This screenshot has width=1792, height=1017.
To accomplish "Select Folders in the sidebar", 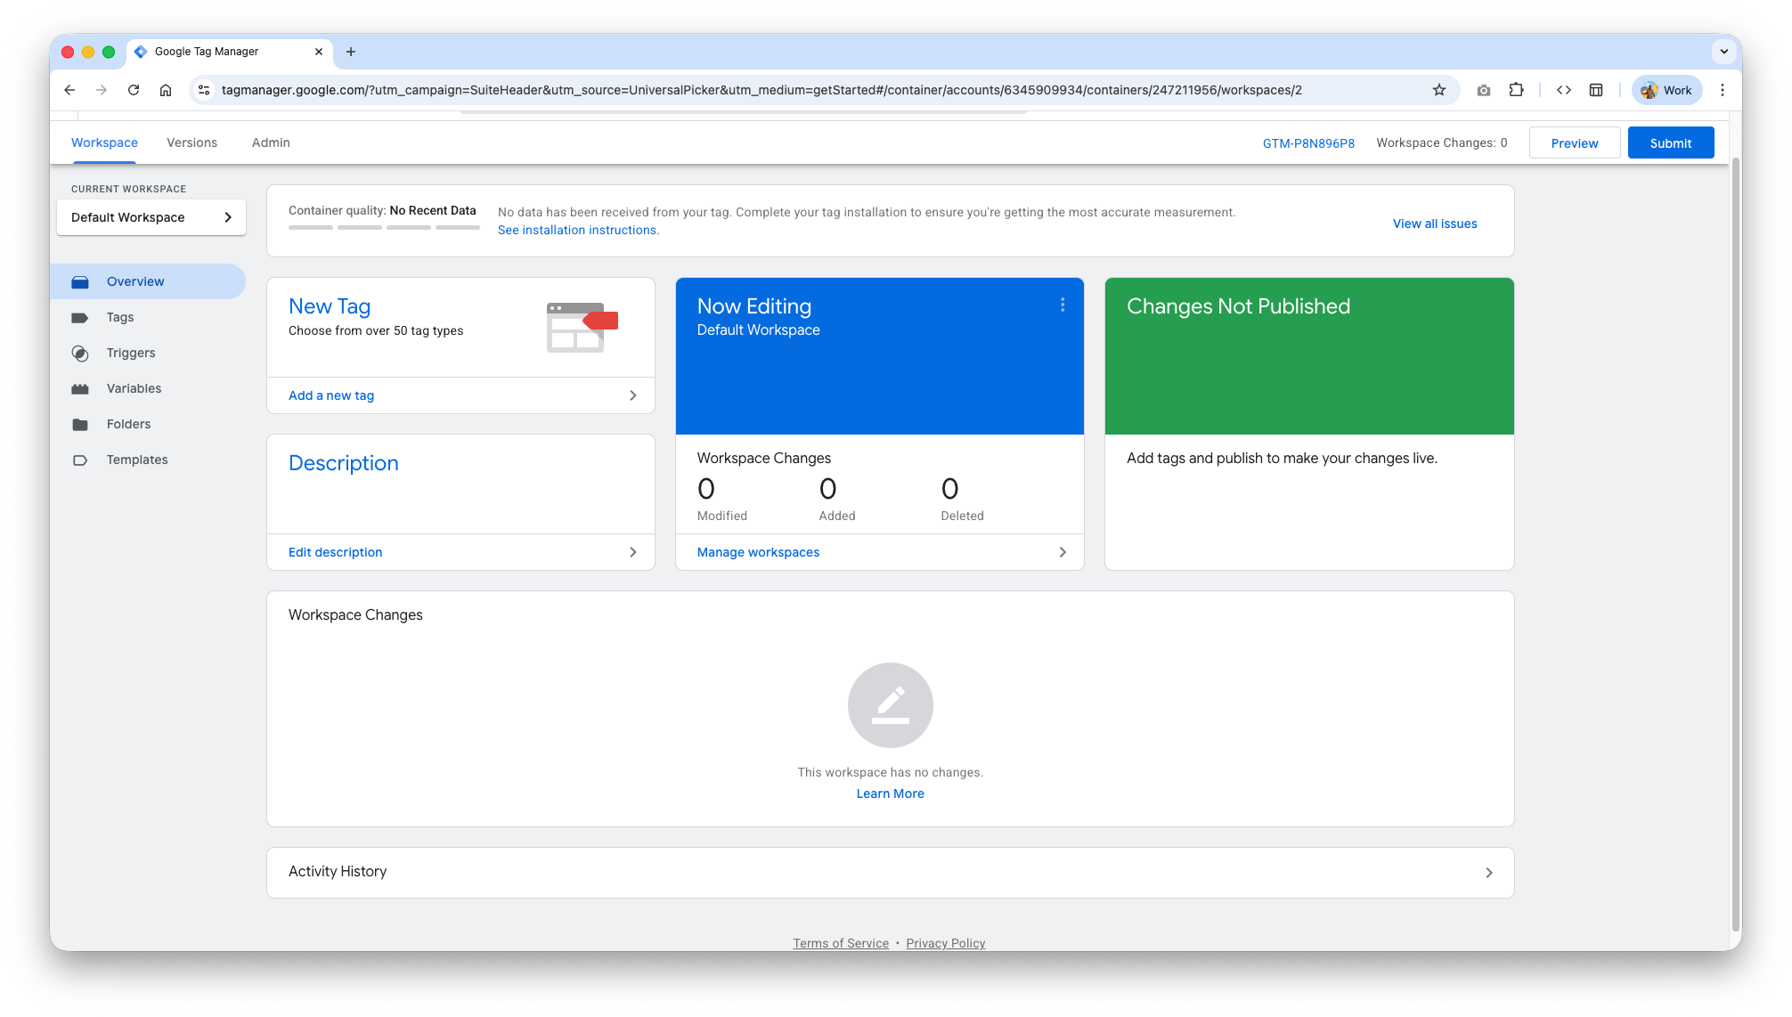I will point(148,424).
